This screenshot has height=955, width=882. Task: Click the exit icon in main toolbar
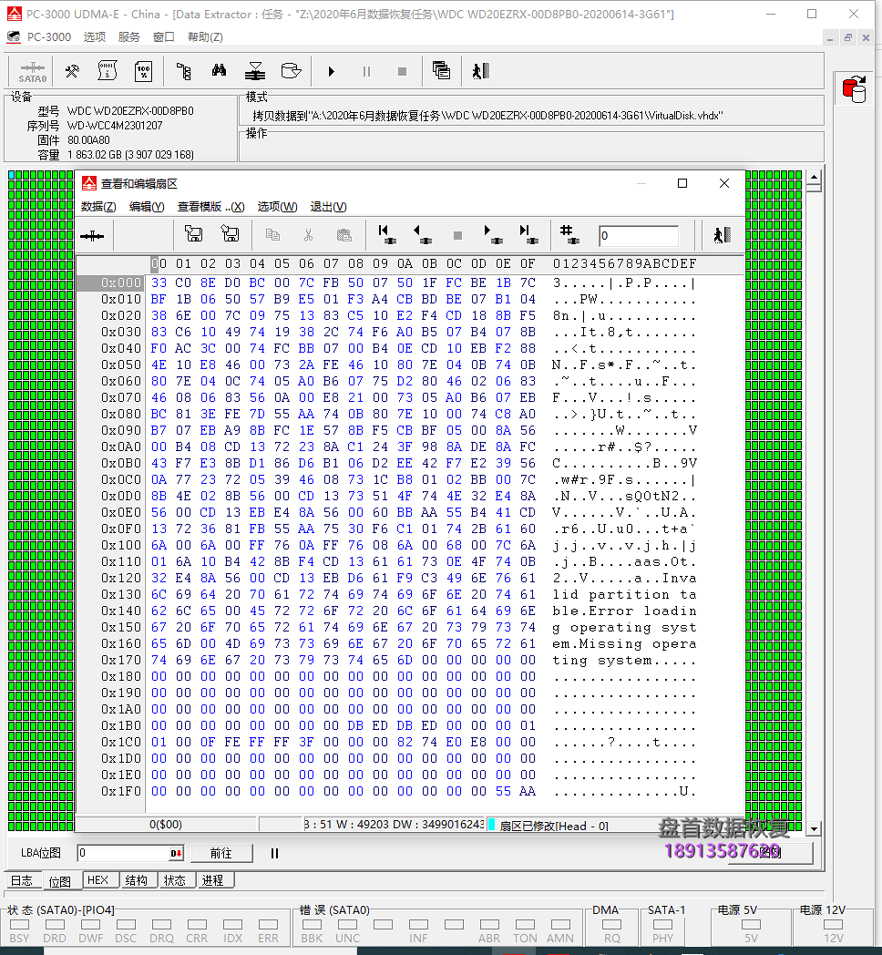[480, 71]
